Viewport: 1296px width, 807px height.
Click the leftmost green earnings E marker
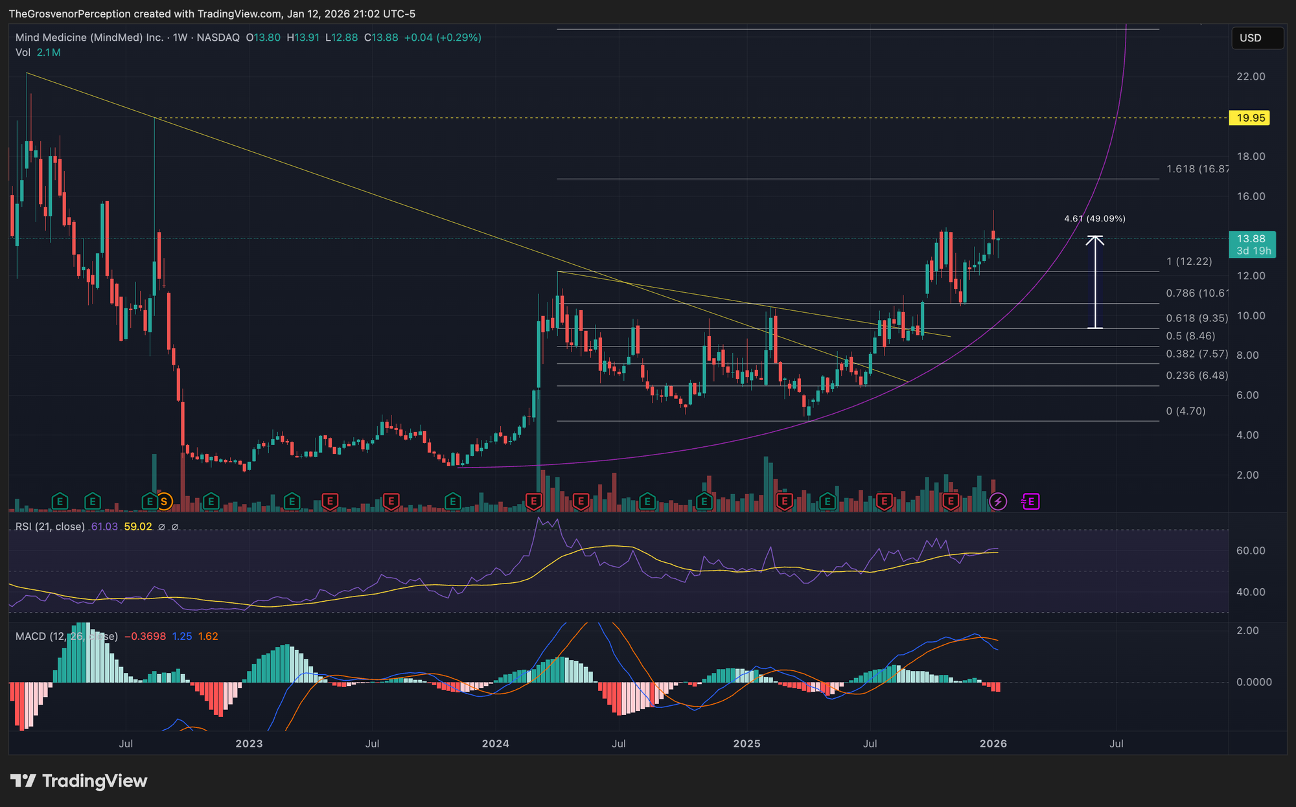click(x=60, y=501)
